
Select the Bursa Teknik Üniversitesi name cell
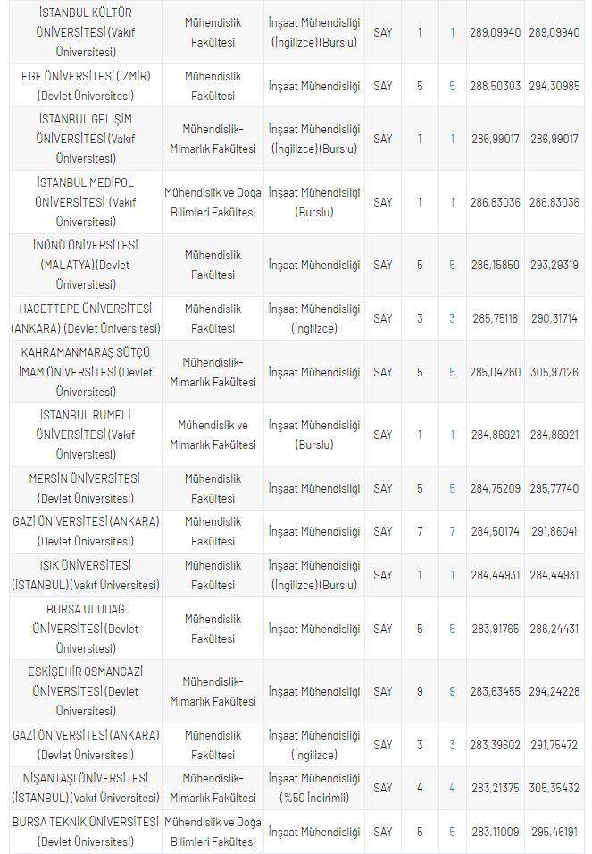click(86, 832)
